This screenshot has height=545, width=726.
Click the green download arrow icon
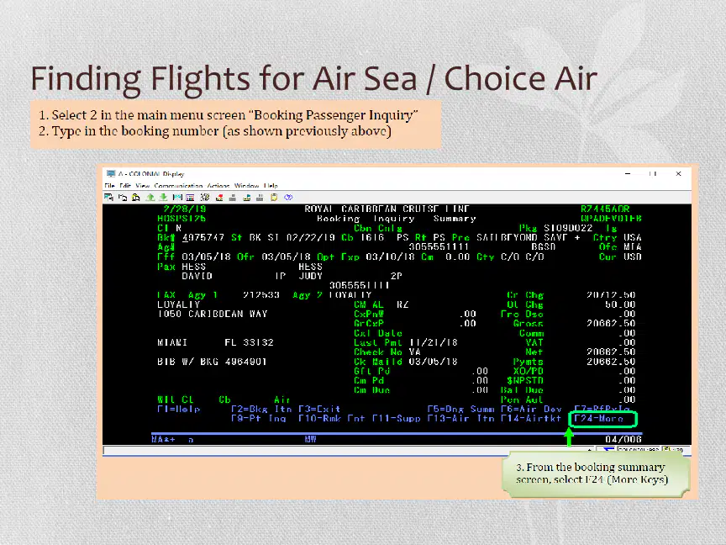(163, 198)
